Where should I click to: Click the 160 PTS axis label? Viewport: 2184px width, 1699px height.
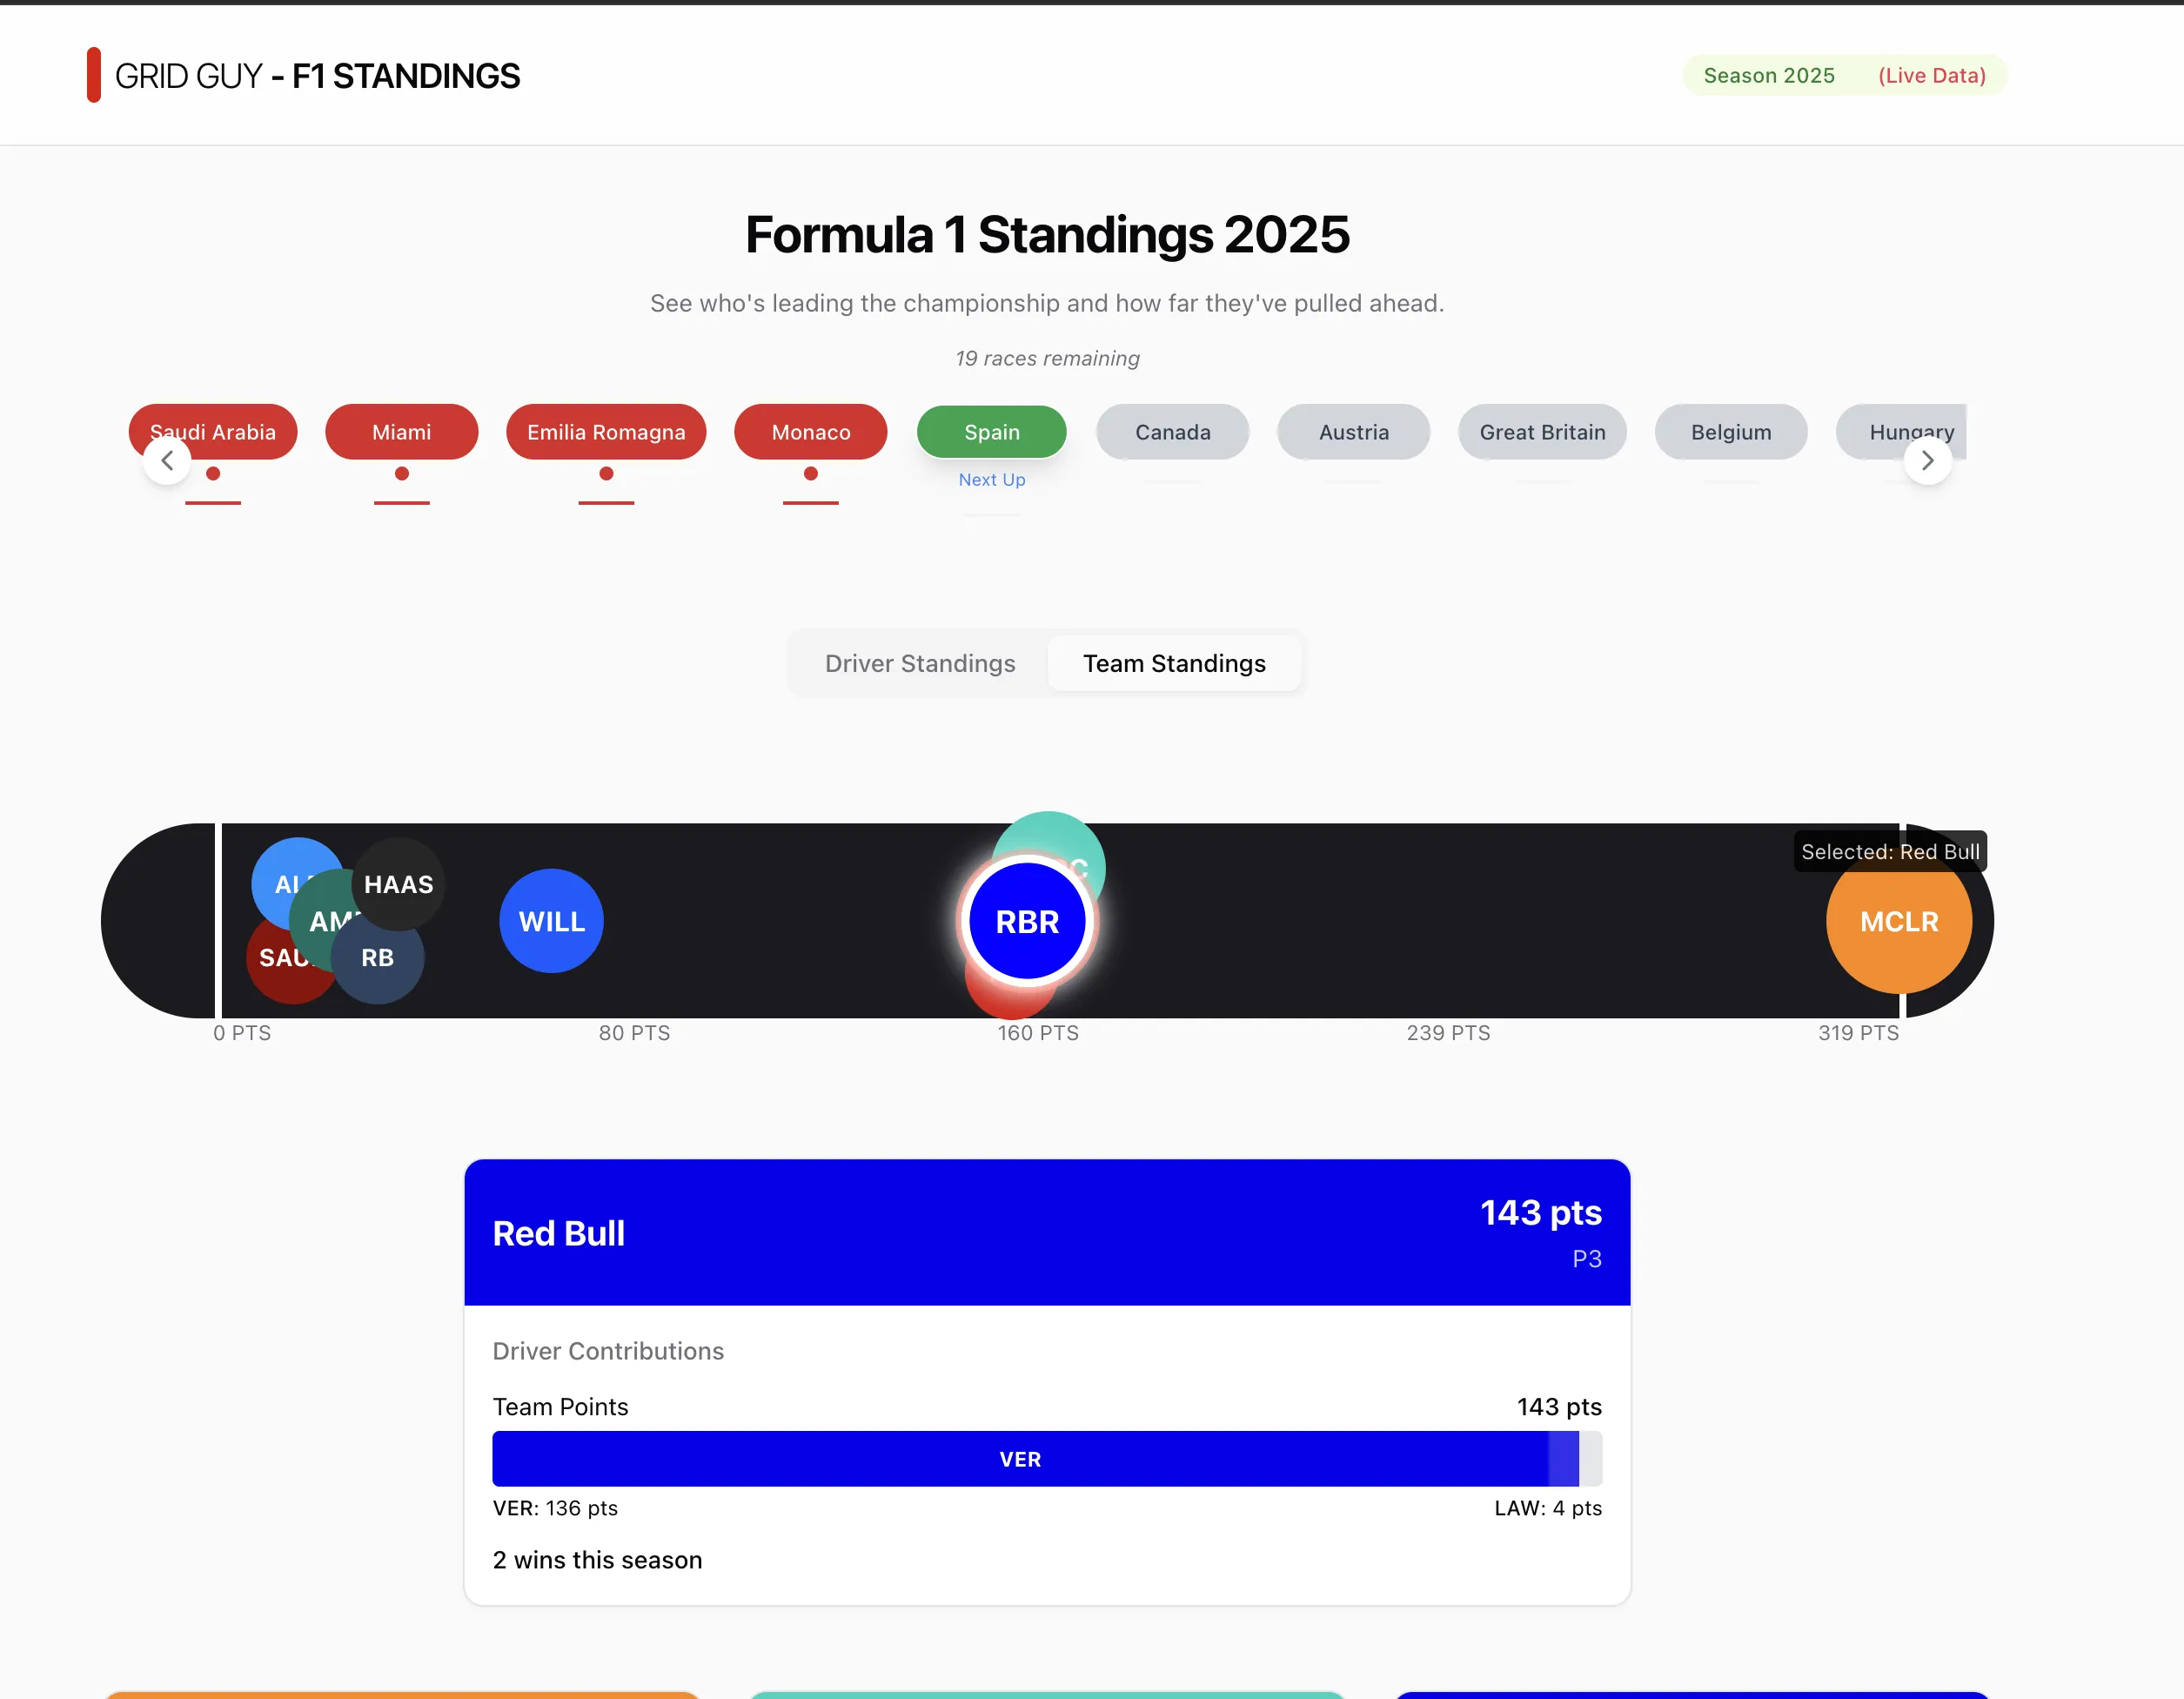pos(1038,1032)
